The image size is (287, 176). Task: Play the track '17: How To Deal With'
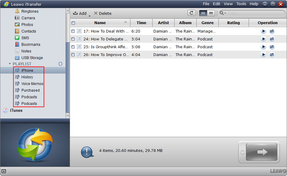(x=263, y=31)
